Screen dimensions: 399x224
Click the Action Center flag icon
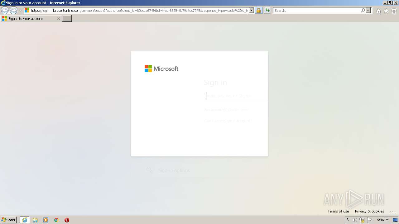[x=369, y=220]
